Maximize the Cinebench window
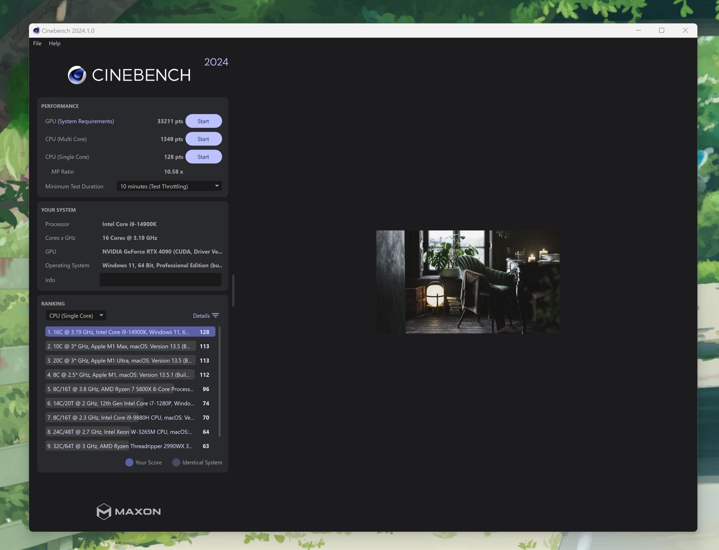The width and height of the screenshot is (719, 550). 662,31
